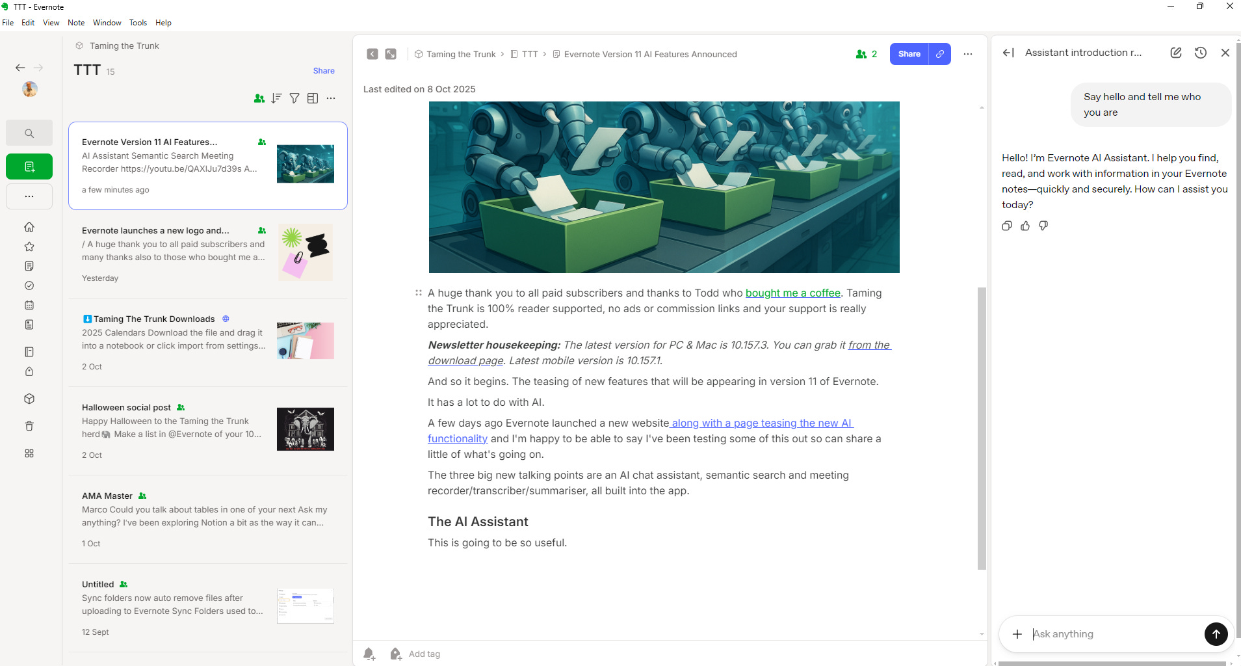Open notebook members icon in note list
This screenshot has width=1241, height=666.
(x=259, y=98)
